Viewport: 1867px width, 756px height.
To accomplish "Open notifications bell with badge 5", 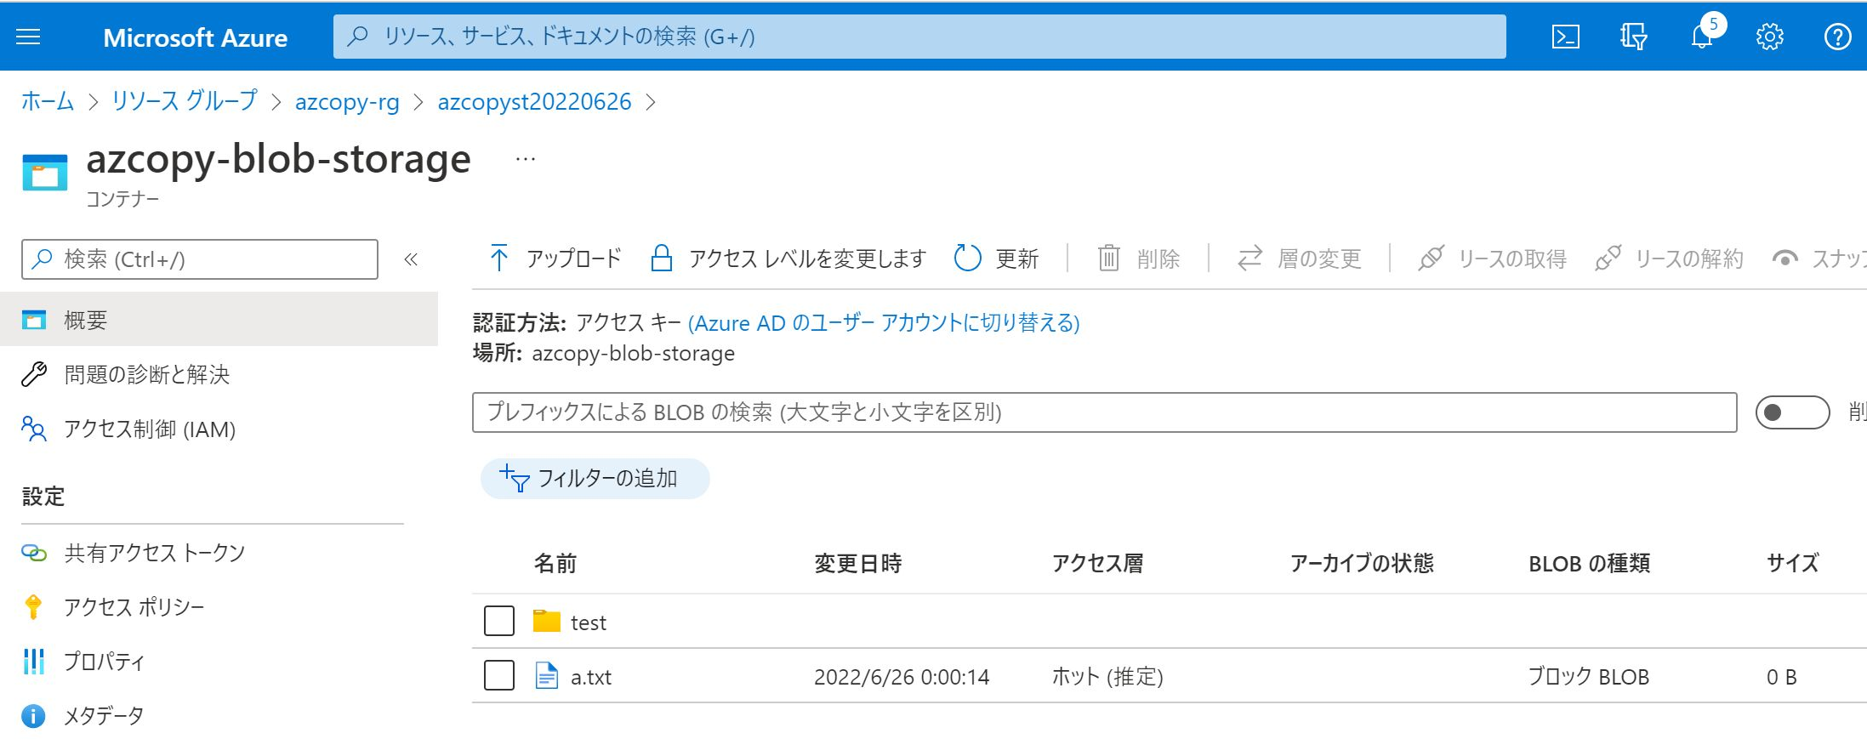I will [1703, 37].
